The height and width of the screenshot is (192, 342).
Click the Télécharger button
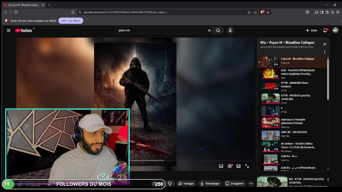coord(210,183)
